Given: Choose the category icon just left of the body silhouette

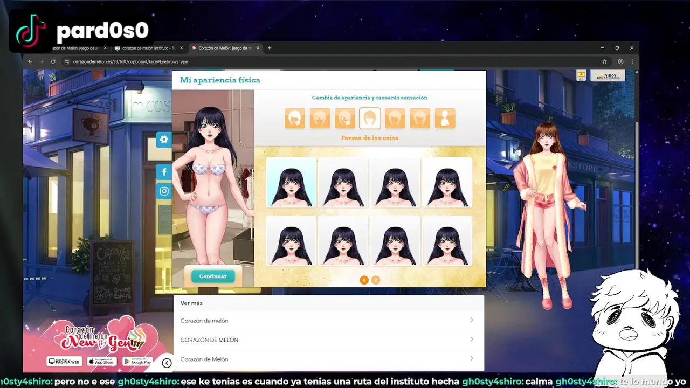Looking at the screenshot, I should tap(420, 119).
